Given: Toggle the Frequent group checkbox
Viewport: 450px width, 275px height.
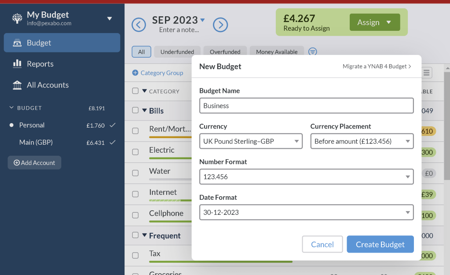Looking at the screenshot, I should [x=135, y=235].
